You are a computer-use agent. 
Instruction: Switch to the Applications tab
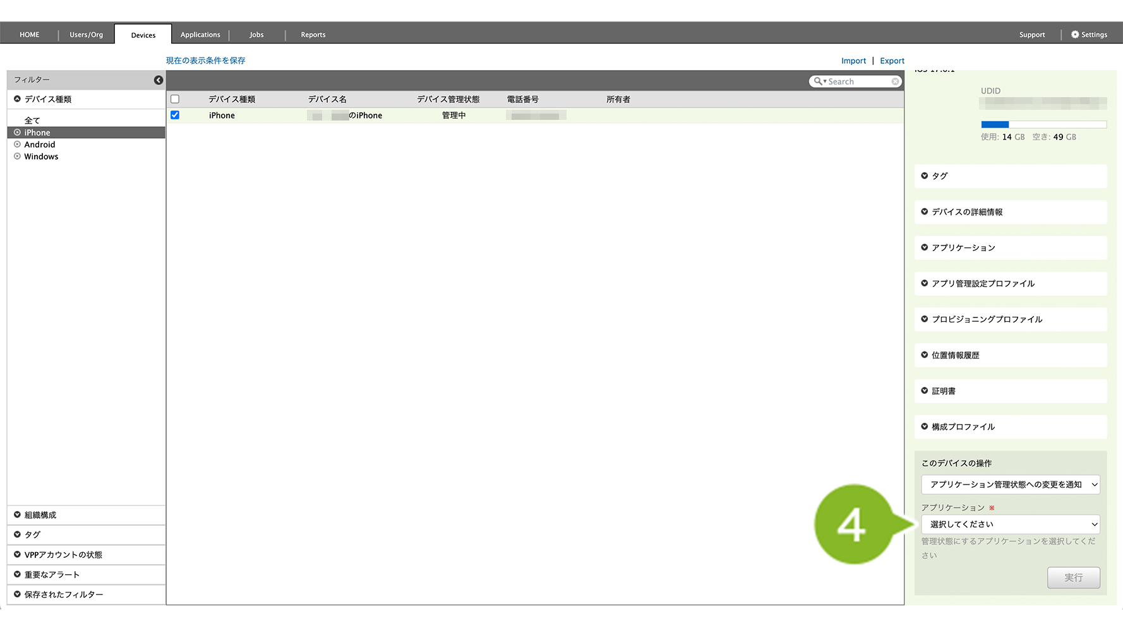coord(200,35)
